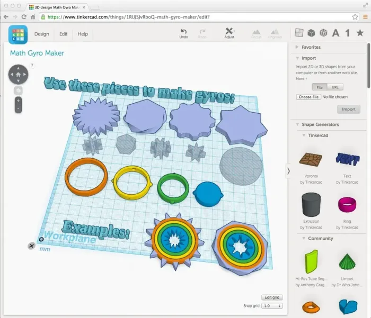Viewport: 371px width, 318px height.
Task: Click the browser address bar
Action: click(x=199, y=17)
